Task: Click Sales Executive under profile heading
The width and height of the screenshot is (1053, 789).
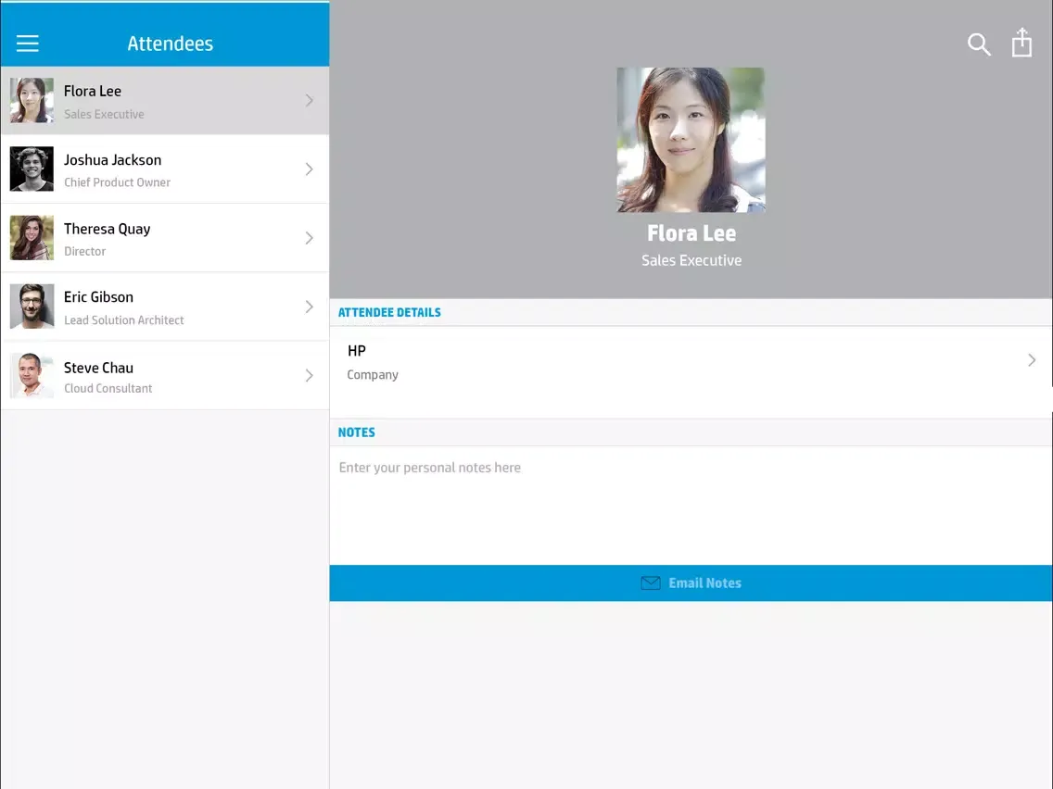Action: 691,260
